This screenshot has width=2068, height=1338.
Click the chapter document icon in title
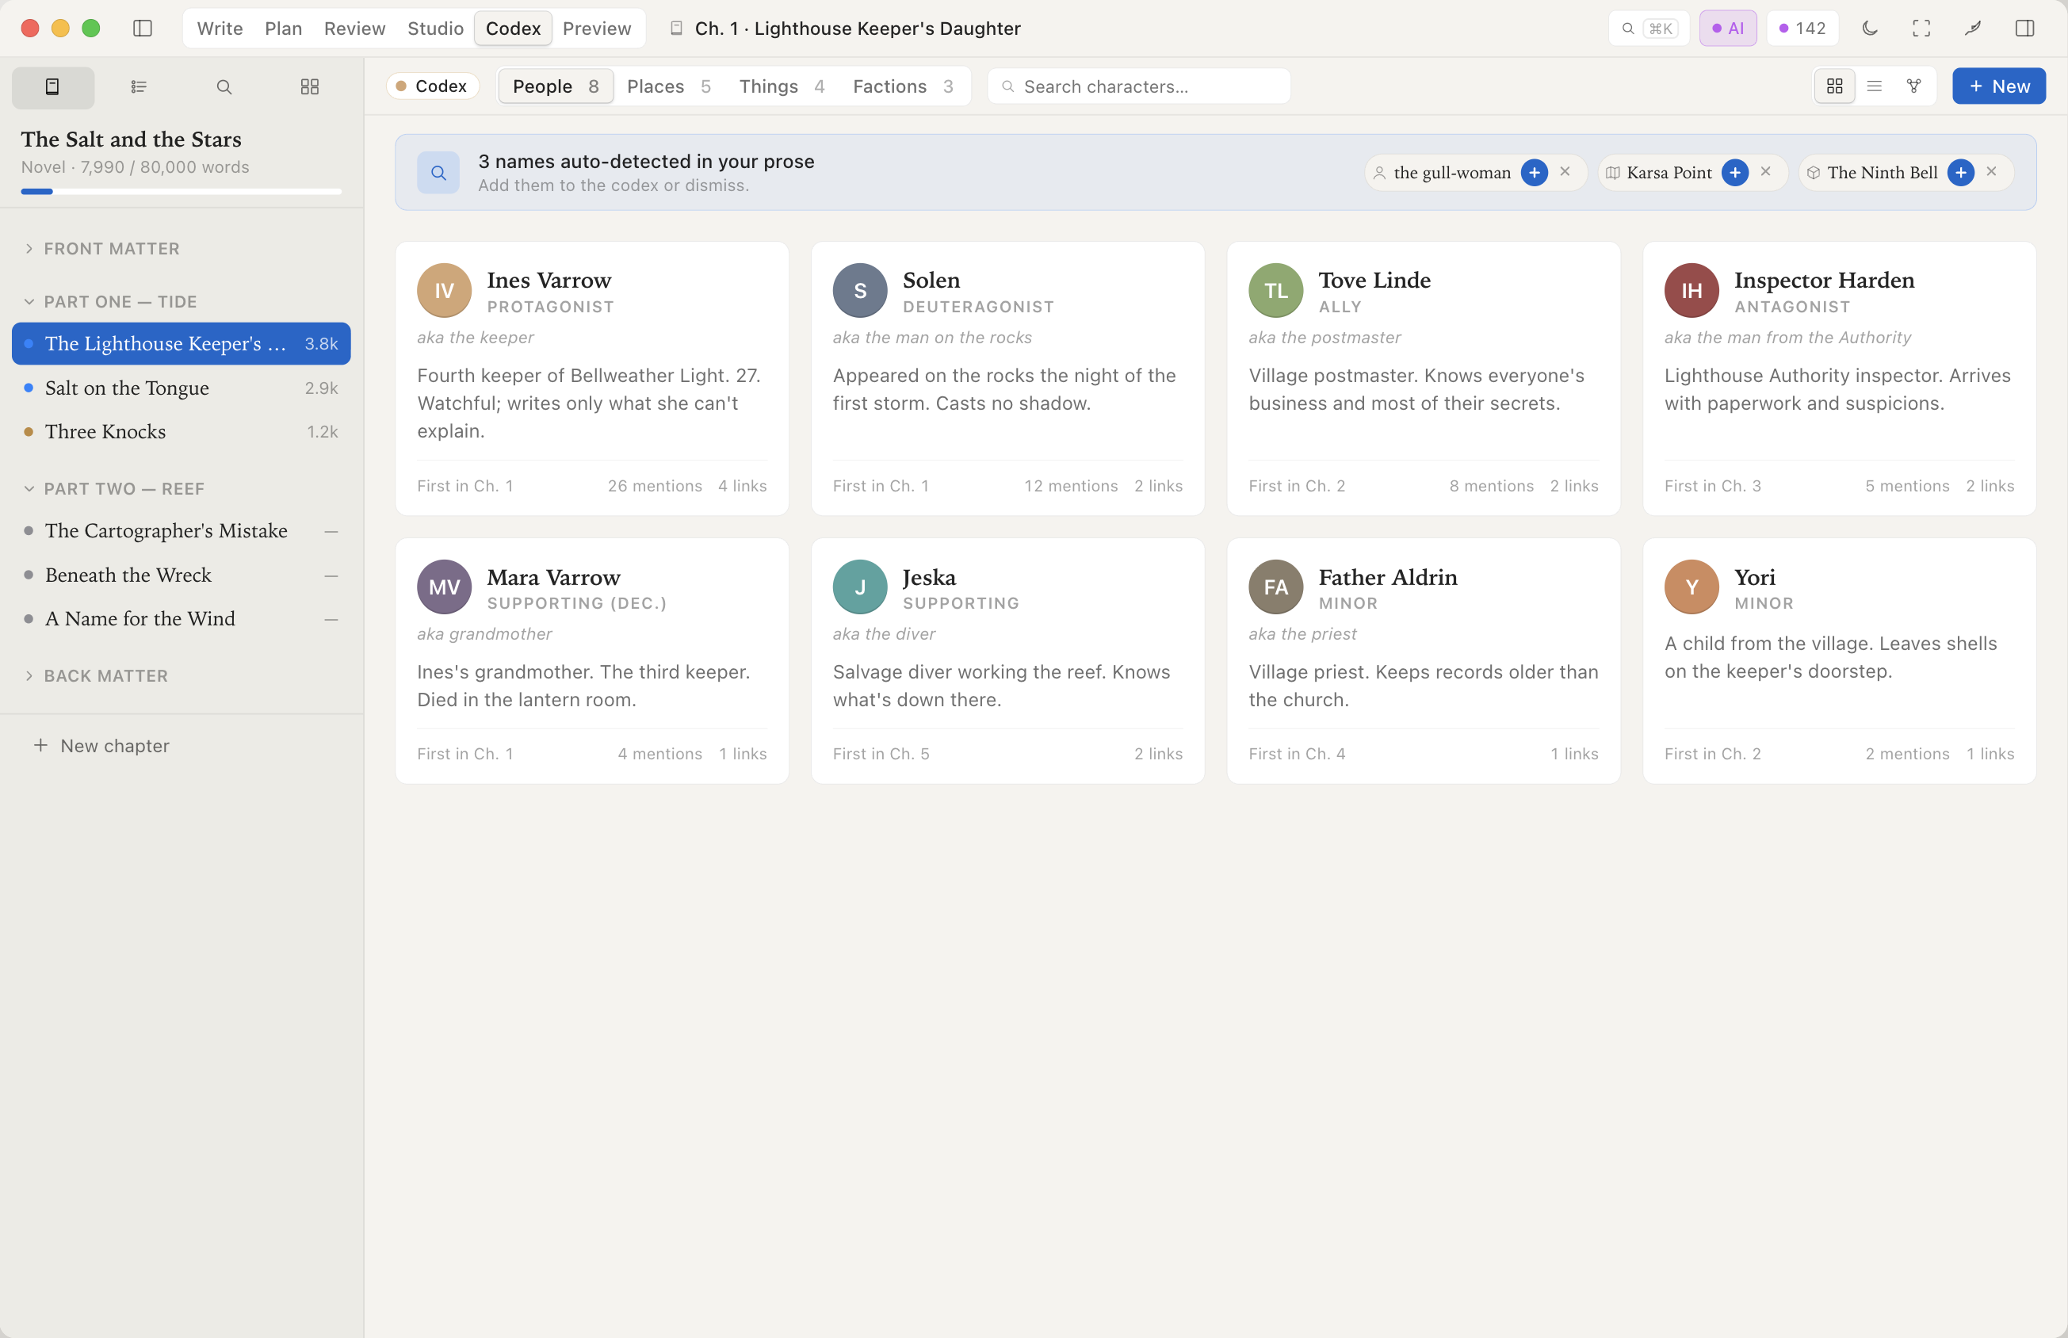point(677,28)
